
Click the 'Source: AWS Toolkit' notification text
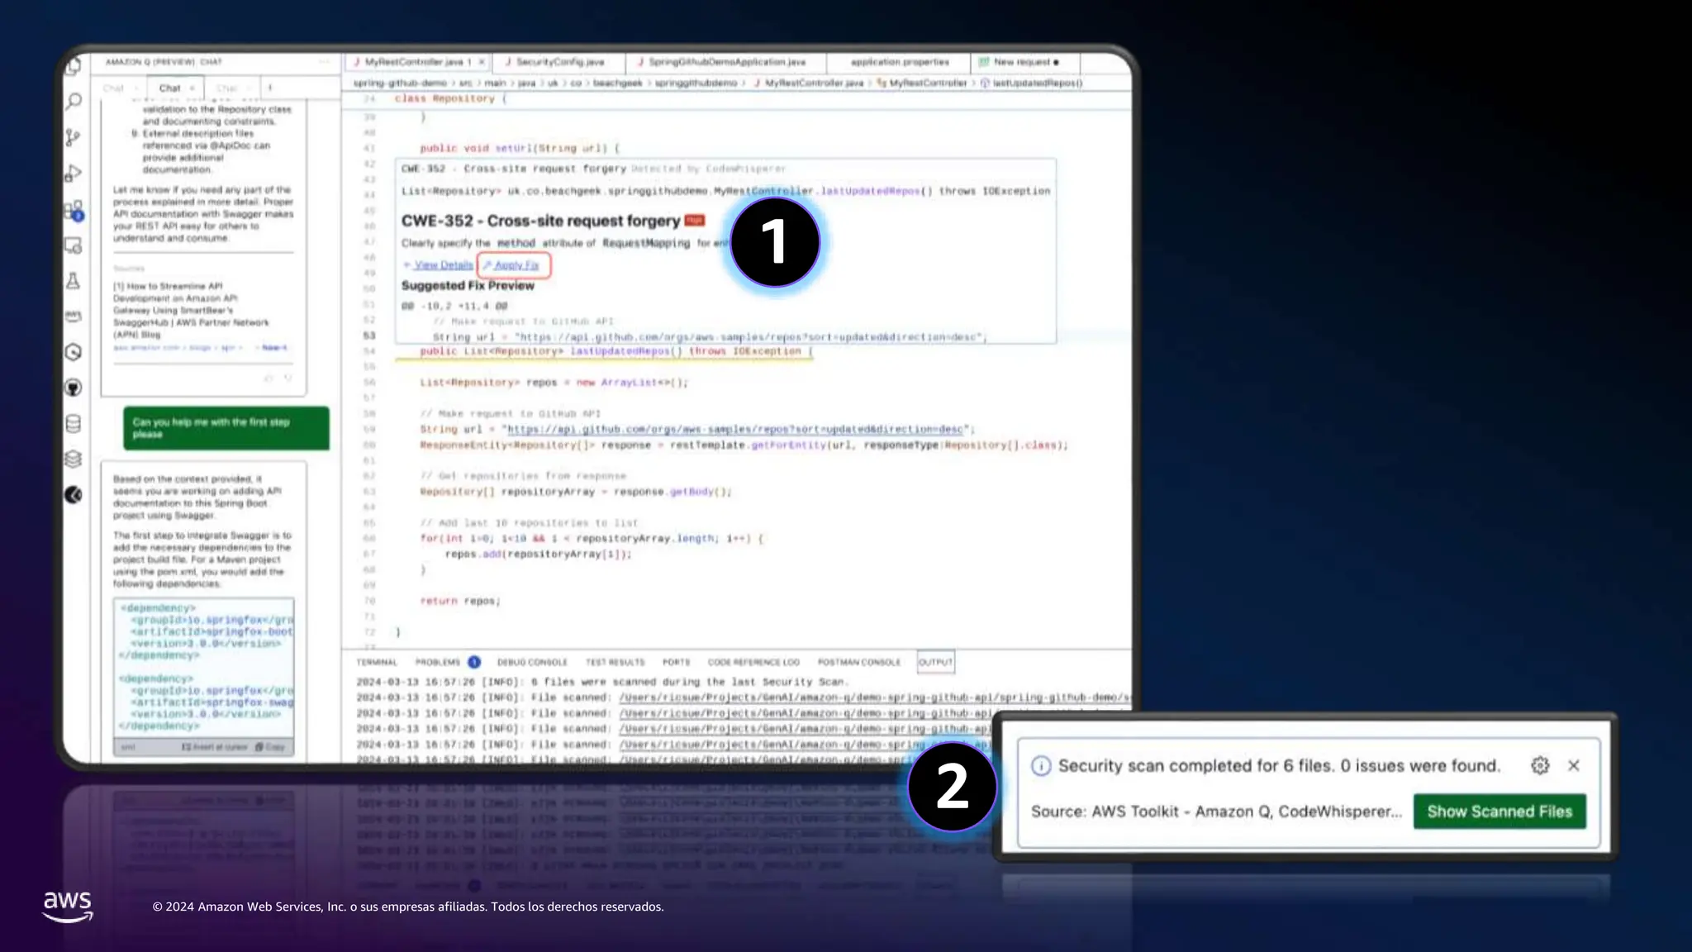coord(1216,812)
